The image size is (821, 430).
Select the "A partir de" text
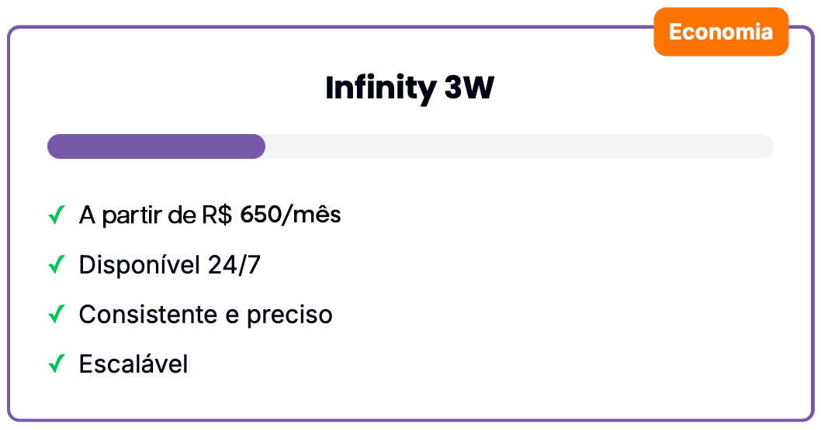(137, 215)
